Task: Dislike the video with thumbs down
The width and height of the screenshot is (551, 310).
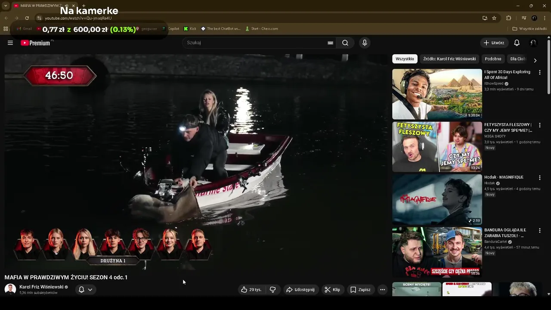Action: [273, 290]
